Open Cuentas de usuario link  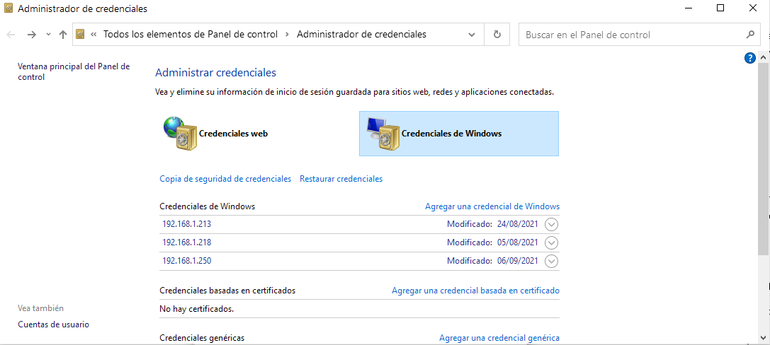pyautogui.click(x=54, y=324)
